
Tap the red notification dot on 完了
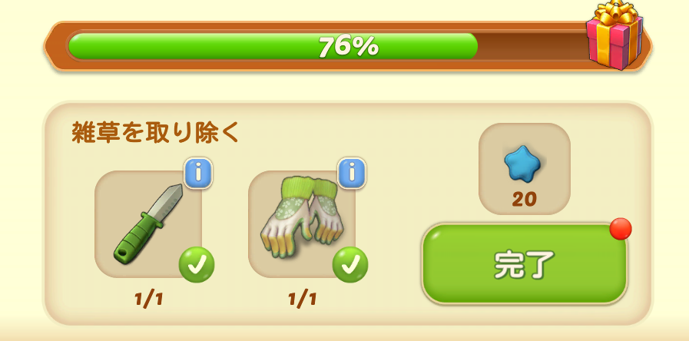coord(621,229)
